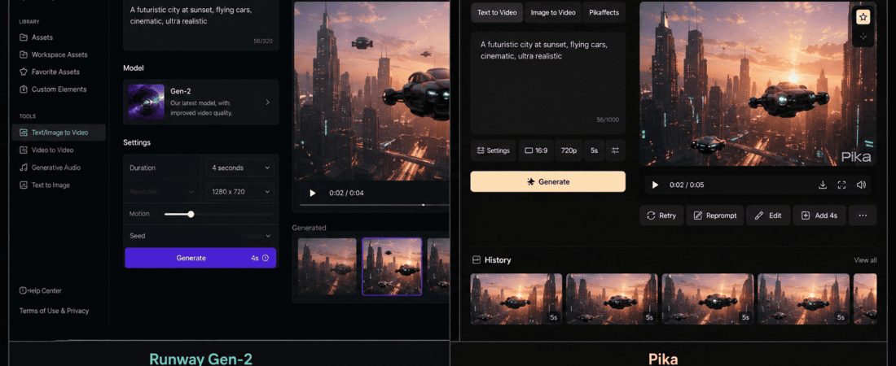Viewport: 896px width, 366px height.
Task: Select third Pika history thumbnail
Action: tap(707, 299)
